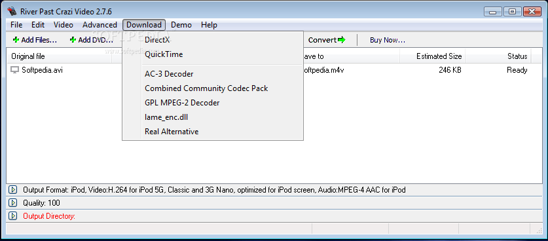
Task: Expand the Output Format section
Action: point(12,190)
